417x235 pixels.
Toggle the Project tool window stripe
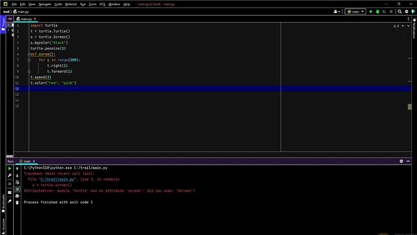[3, 24]
